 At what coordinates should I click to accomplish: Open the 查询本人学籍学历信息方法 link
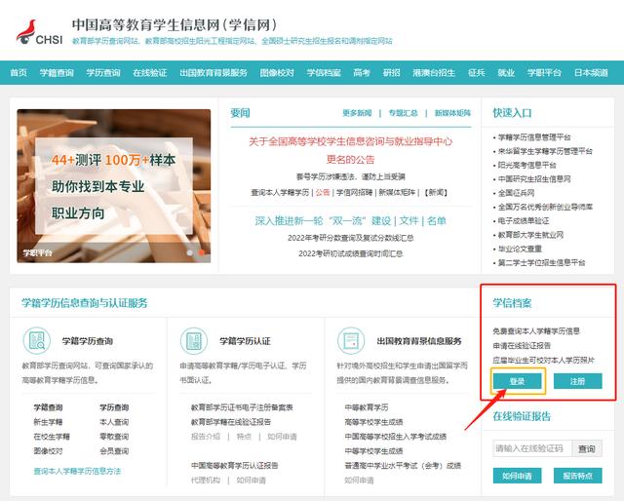coord(77,471)
